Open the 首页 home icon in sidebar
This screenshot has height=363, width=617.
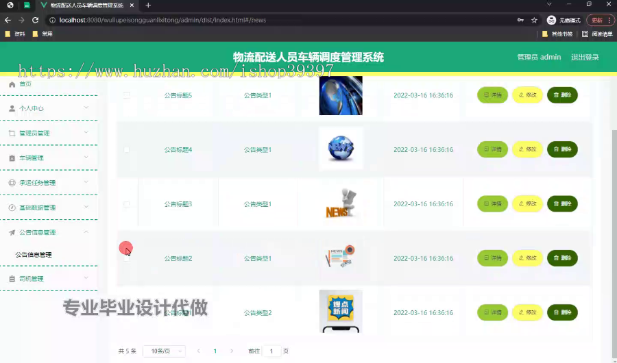click(x=12, y=84)
